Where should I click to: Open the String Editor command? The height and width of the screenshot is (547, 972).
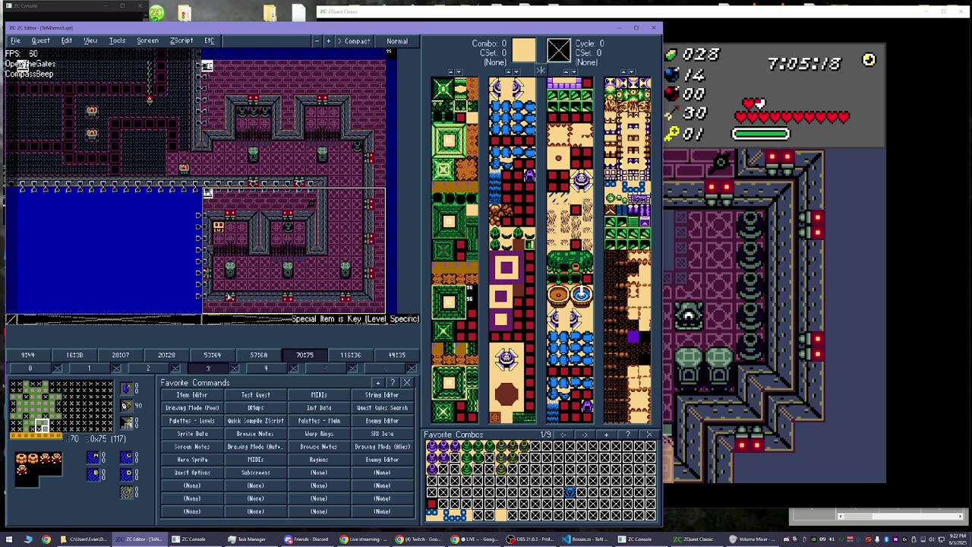(x=382, y=395)
